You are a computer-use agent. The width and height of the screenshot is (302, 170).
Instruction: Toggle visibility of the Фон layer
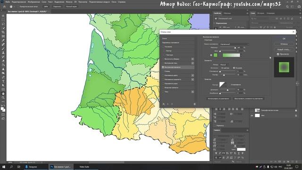tap(252, 115)
